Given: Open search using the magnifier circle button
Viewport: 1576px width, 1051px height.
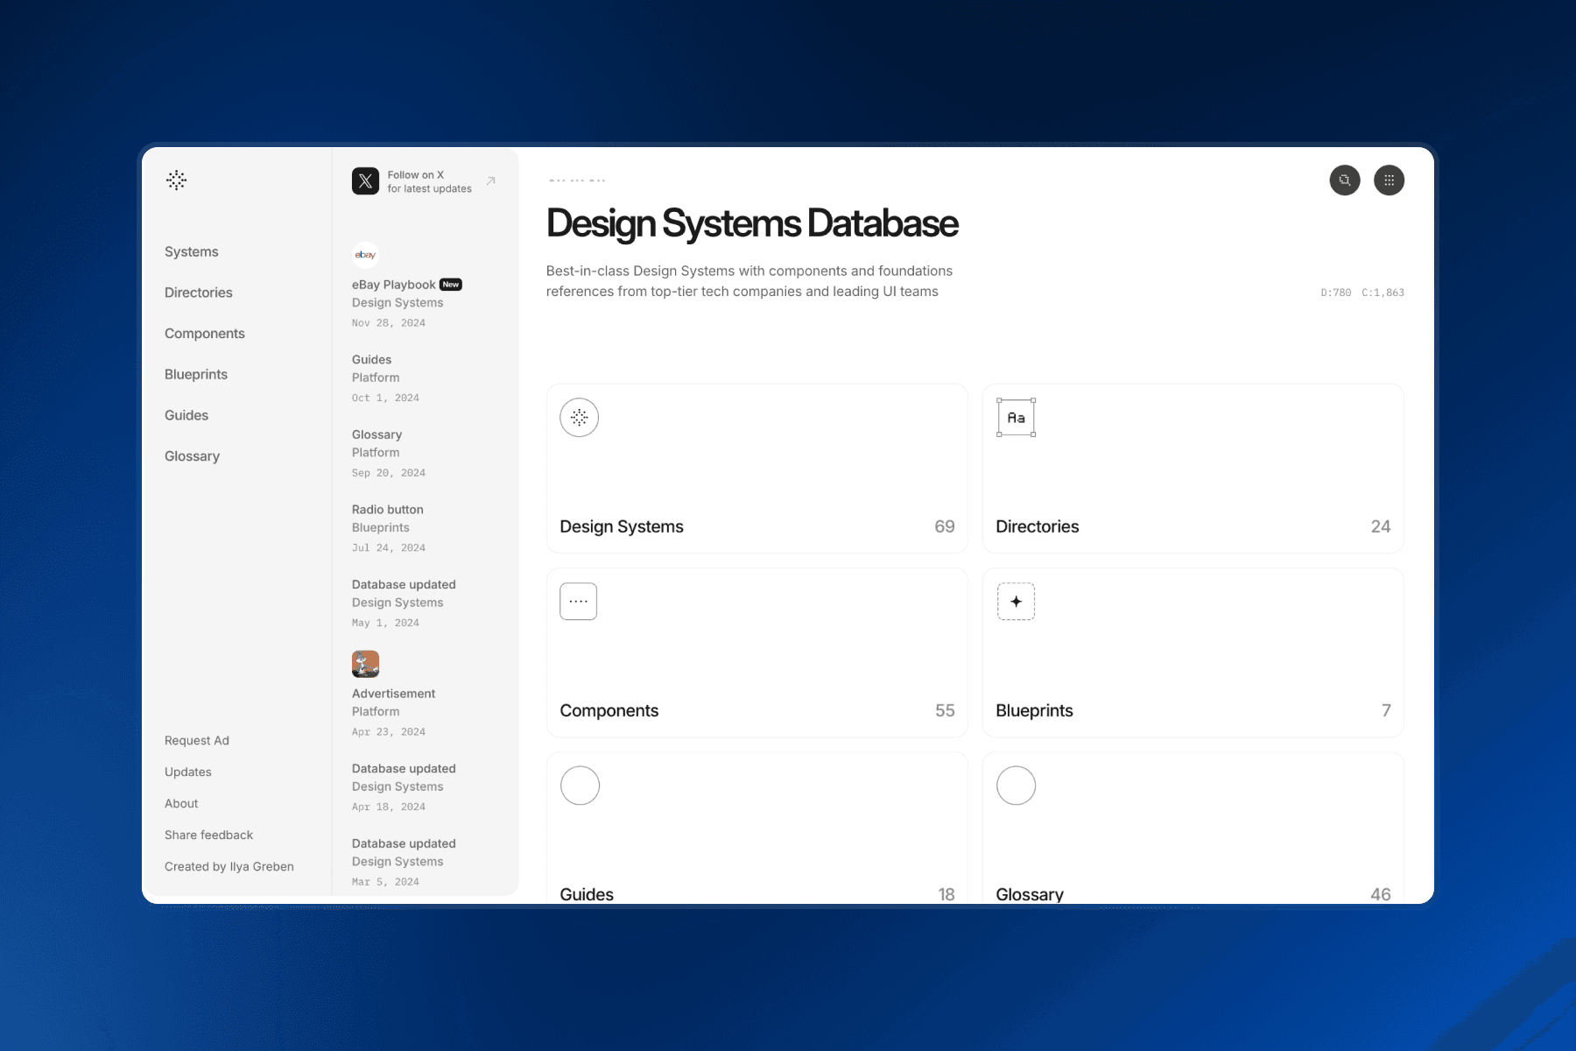Looking at the screenshot, I should (1345, 180).
